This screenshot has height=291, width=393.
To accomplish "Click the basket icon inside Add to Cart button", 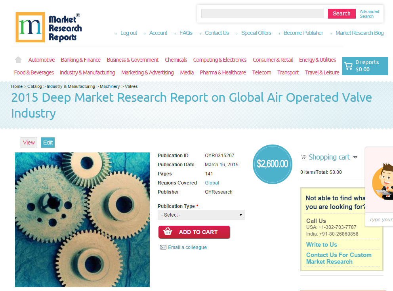I will tap(168, 232).
